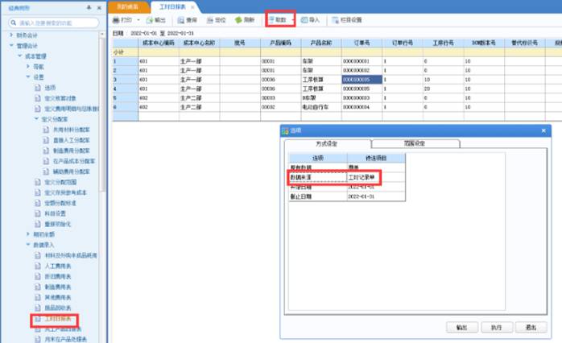Screen dimensions: 562x343
Task: Switch to the 我的桌面 tab
Action: [126, 6]
